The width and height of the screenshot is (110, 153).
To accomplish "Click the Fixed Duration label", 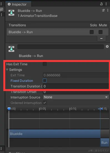I will (x=22, y=81).
